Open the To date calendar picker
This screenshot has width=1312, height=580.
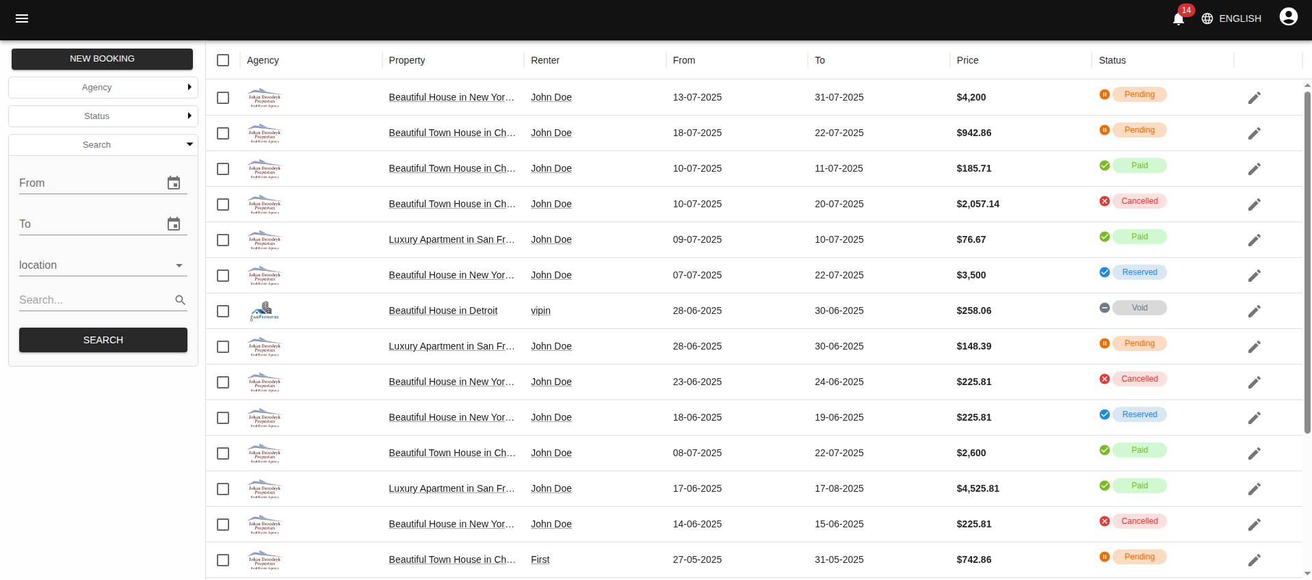point(174,224)
